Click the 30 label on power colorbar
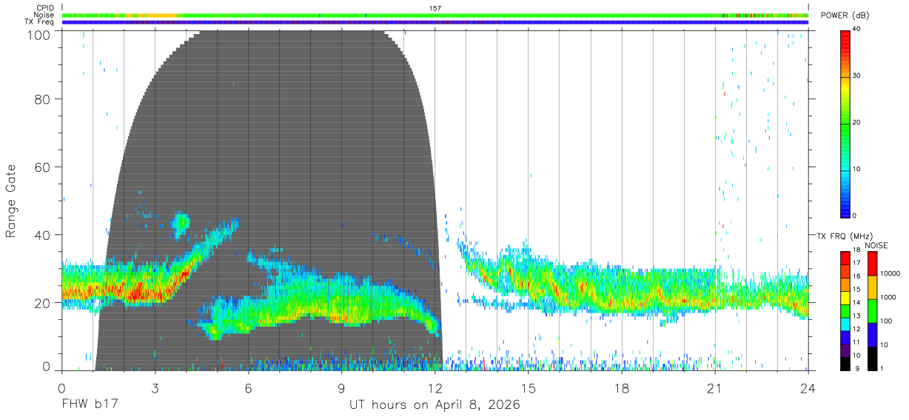 click(x=858, y=76)
